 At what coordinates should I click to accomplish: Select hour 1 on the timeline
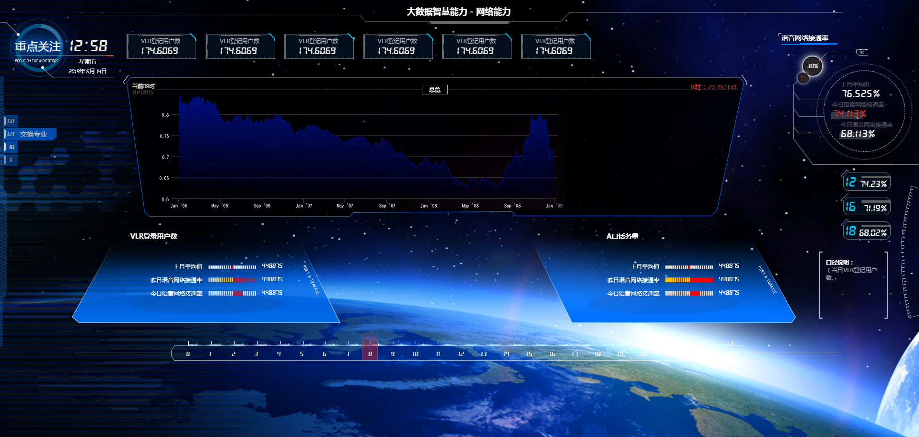point(210,354)
